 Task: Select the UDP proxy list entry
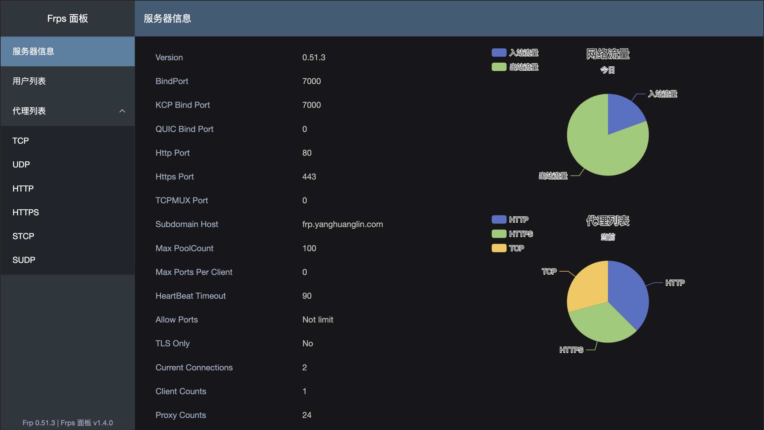point(21,164)
